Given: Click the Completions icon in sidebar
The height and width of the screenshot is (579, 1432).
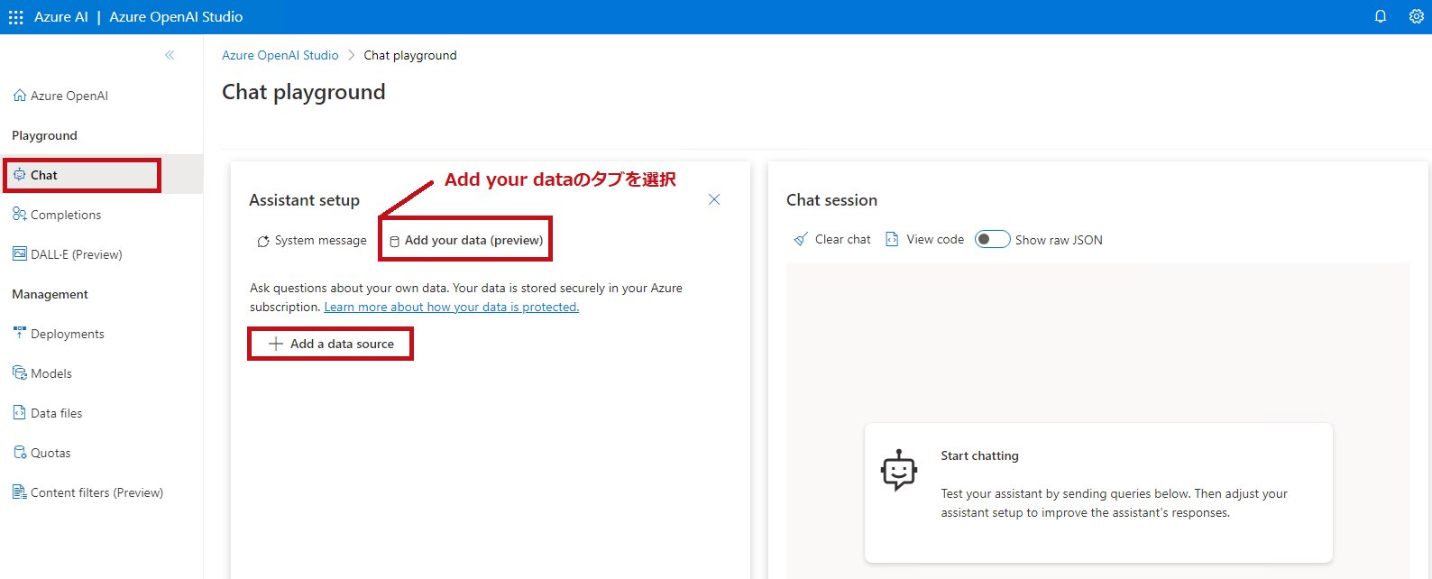Looking at the screenshot, I should [x=20, y=215].
